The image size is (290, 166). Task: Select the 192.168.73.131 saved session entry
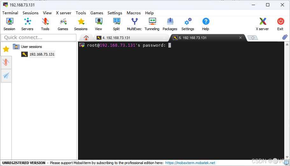[x=42, y=54]
